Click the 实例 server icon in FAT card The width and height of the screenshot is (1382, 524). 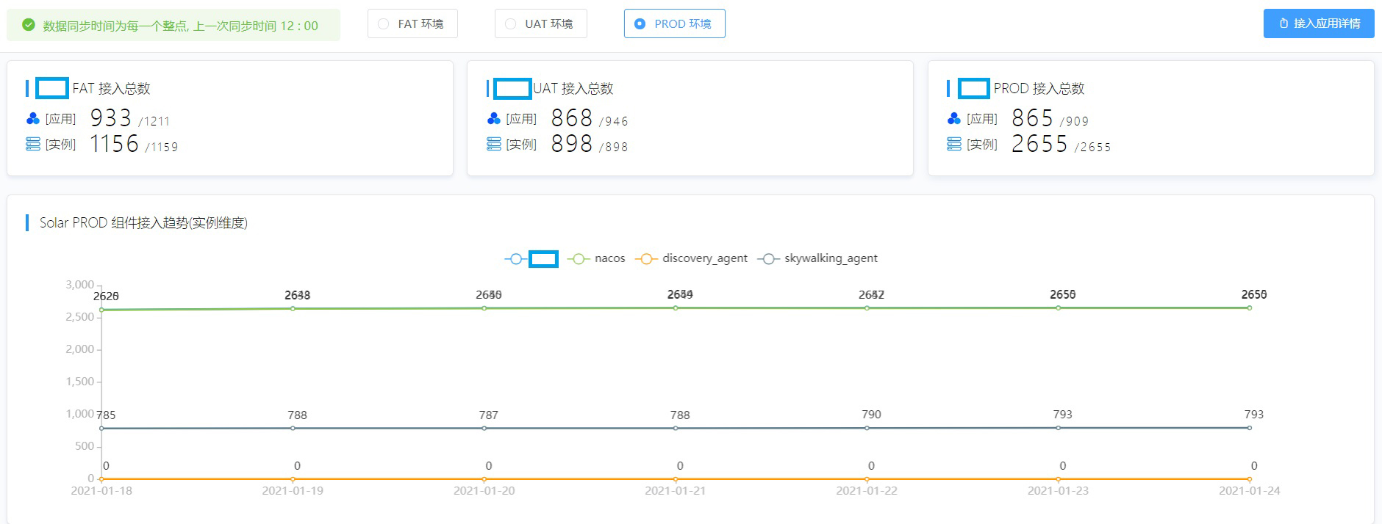click(x=33, y=145)
